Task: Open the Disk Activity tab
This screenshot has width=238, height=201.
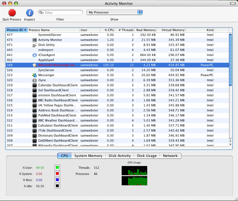Action: pos(120,156)
